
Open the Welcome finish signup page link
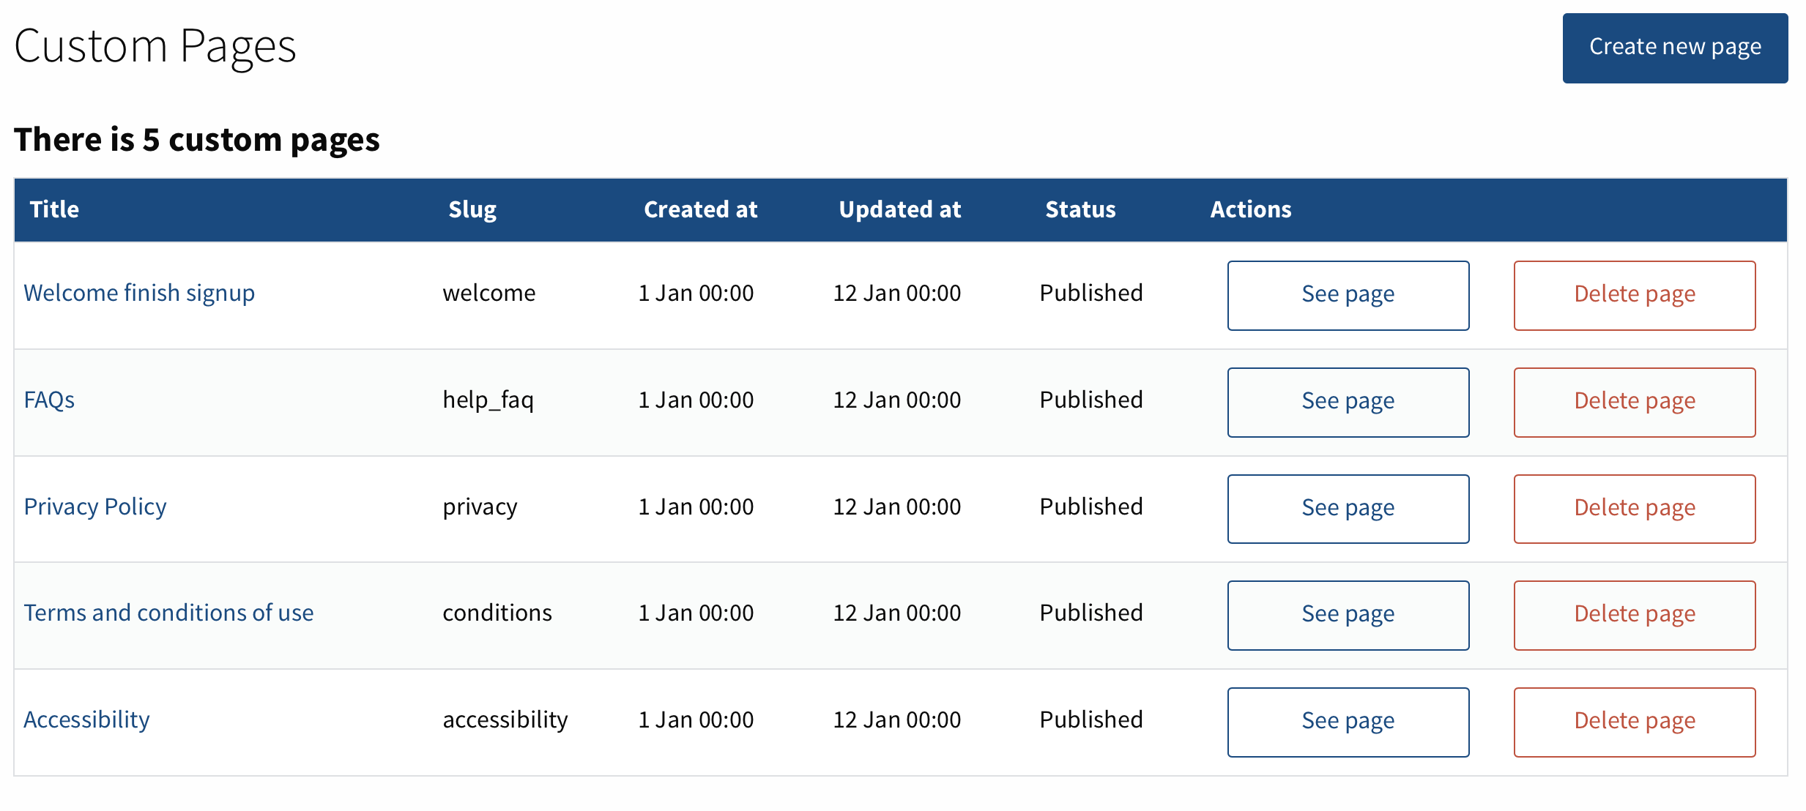[x=139, y=293]
